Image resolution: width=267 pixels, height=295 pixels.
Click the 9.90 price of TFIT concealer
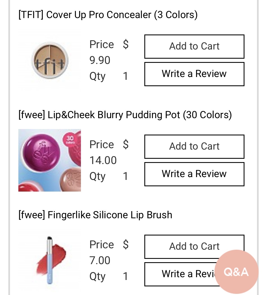coord(100,60)
